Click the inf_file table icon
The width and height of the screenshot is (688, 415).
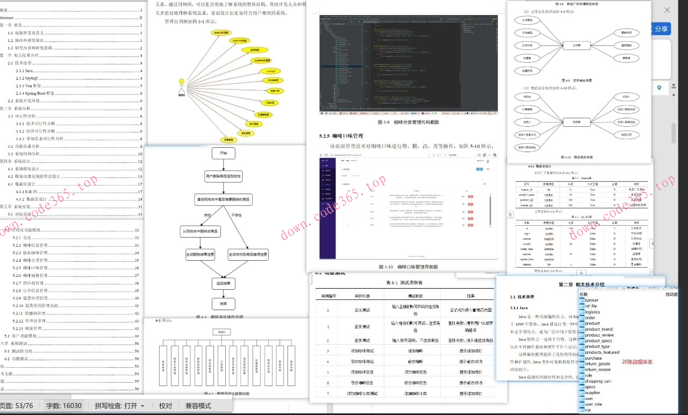[582, 306]
